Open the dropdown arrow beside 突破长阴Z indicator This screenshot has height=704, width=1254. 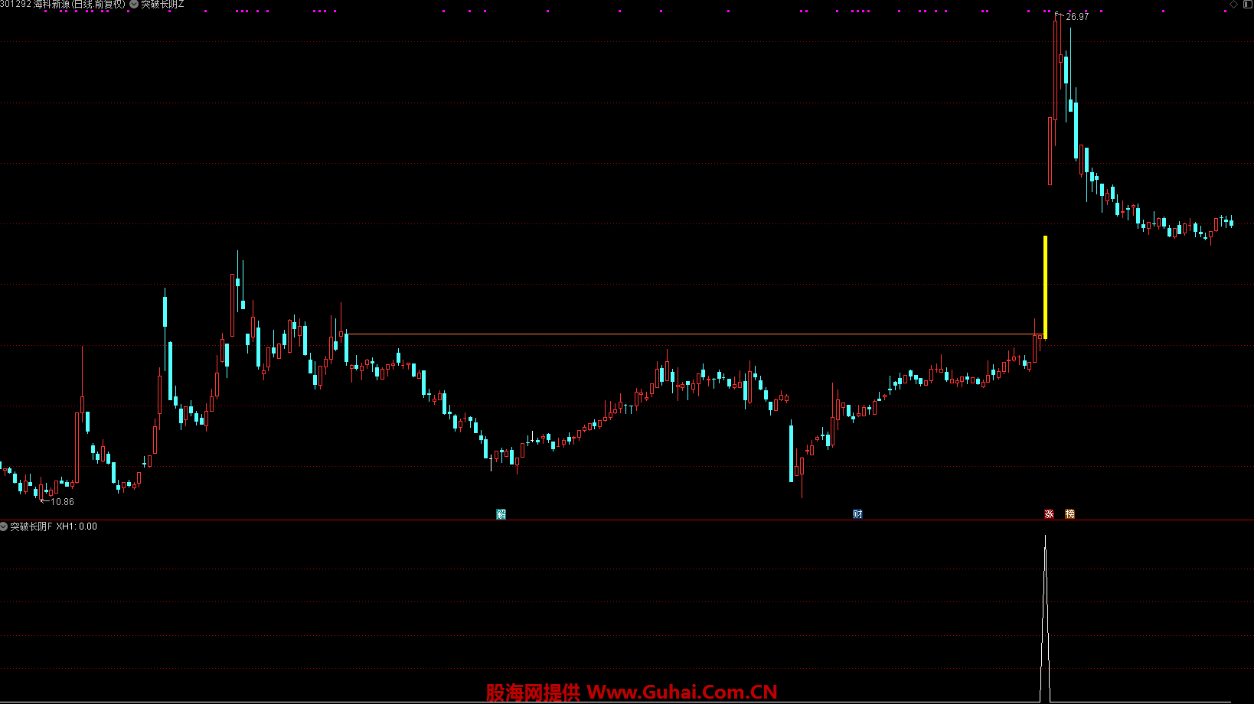coord(134,4)
